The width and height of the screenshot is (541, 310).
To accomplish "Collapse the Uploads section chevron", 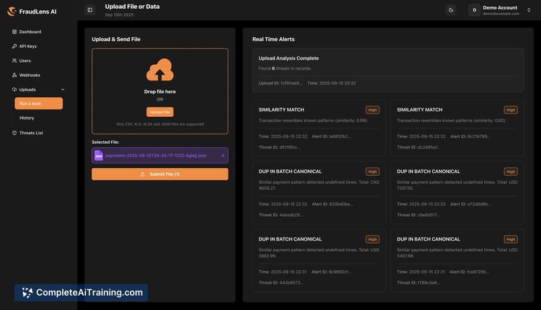I will [63, 89].
